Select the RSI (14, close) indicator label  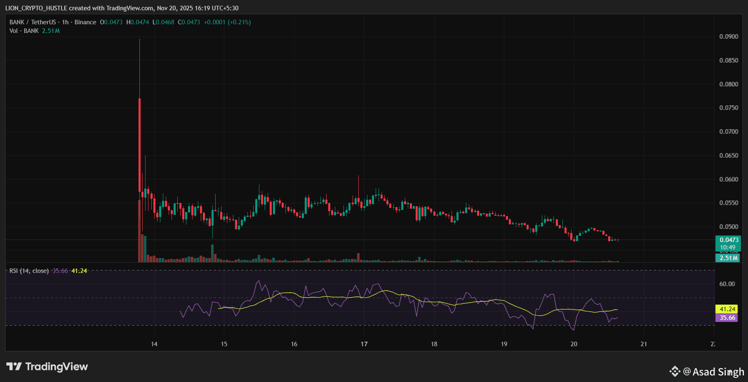tap(29, 271)
